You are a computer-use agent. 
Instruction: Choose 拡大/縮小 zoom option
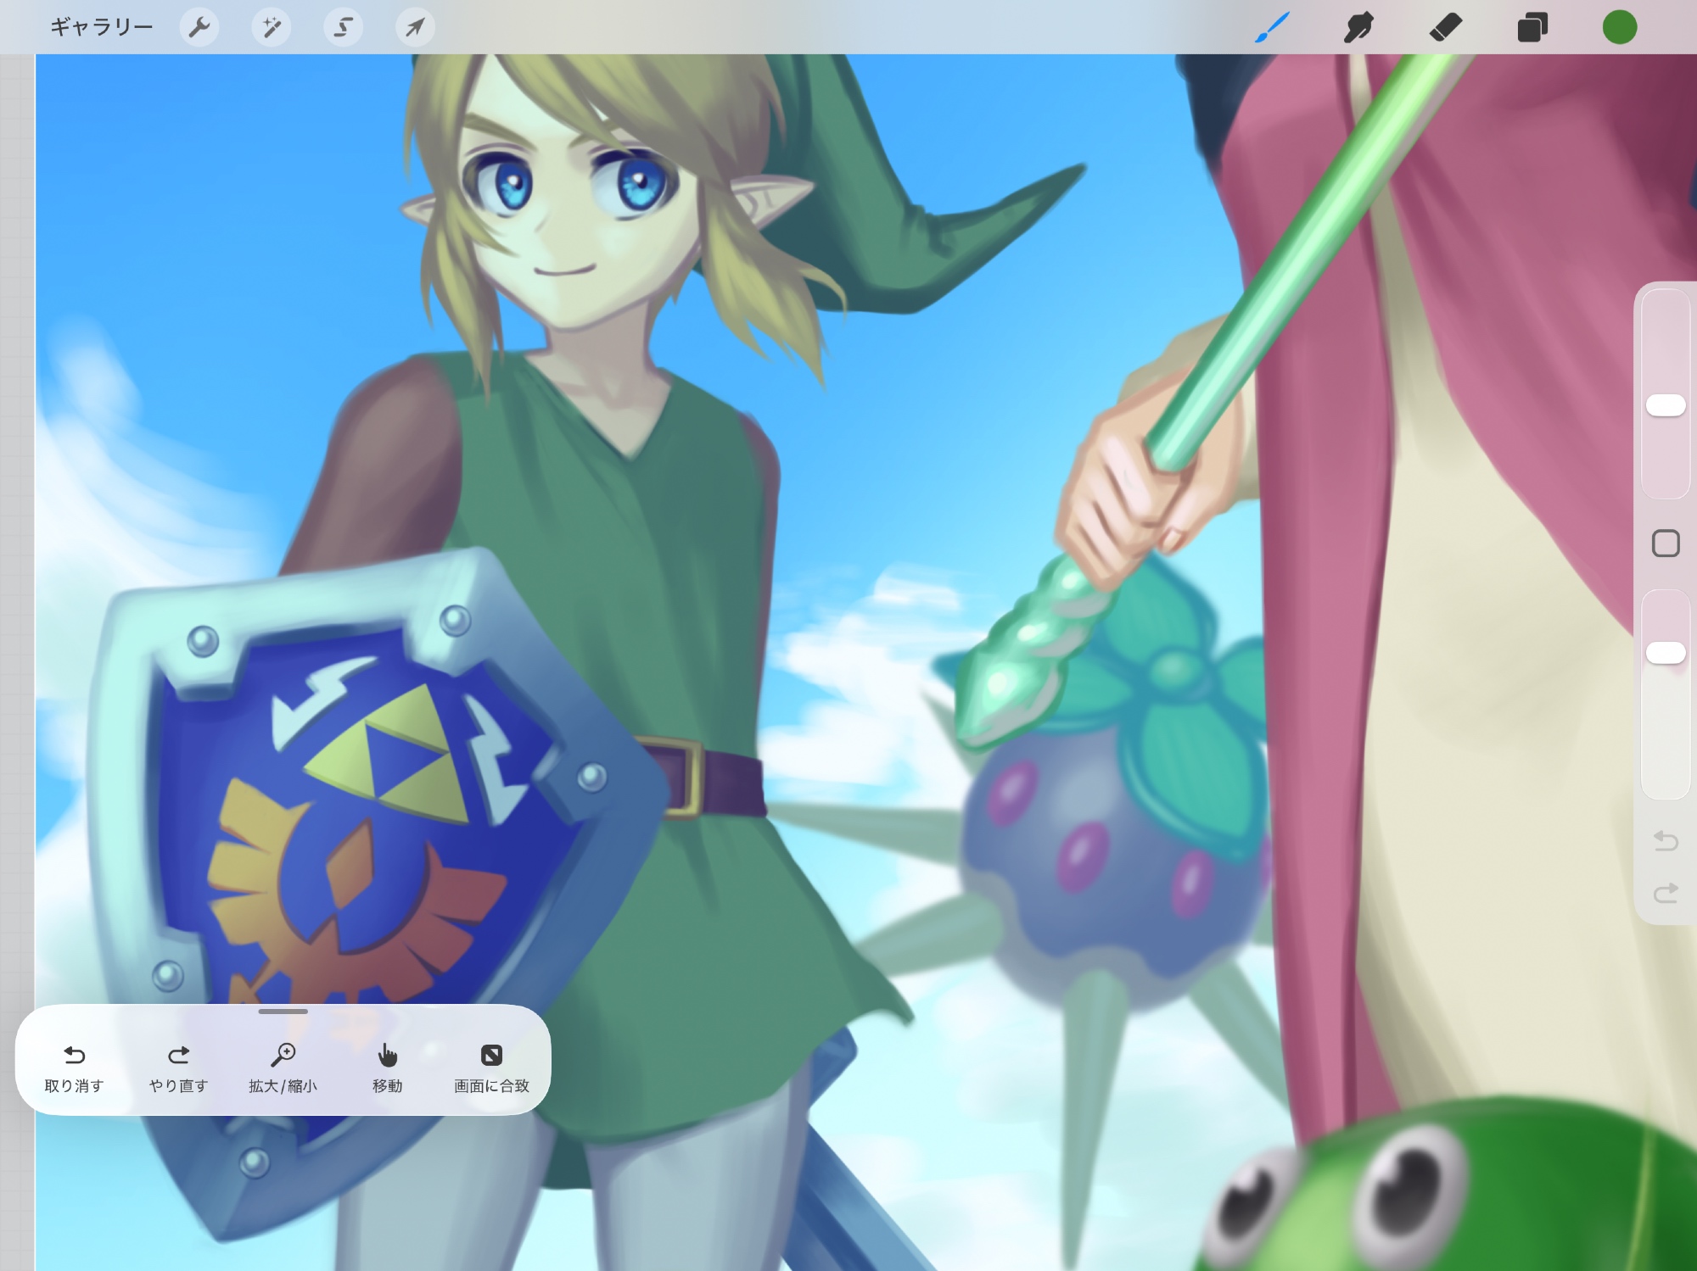point(283,1067)
